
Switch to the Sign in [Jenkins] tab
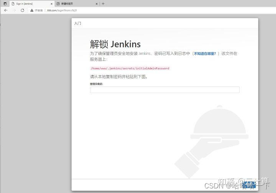(32, 4)
